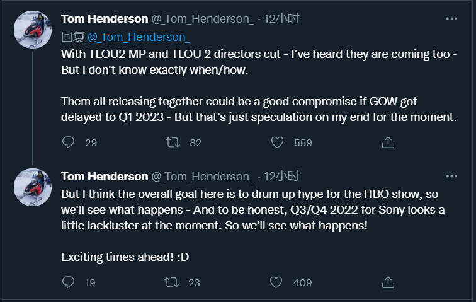Retweet the first tweet about TLOU2 MP

pyautogui.click(x=172, y=142)
